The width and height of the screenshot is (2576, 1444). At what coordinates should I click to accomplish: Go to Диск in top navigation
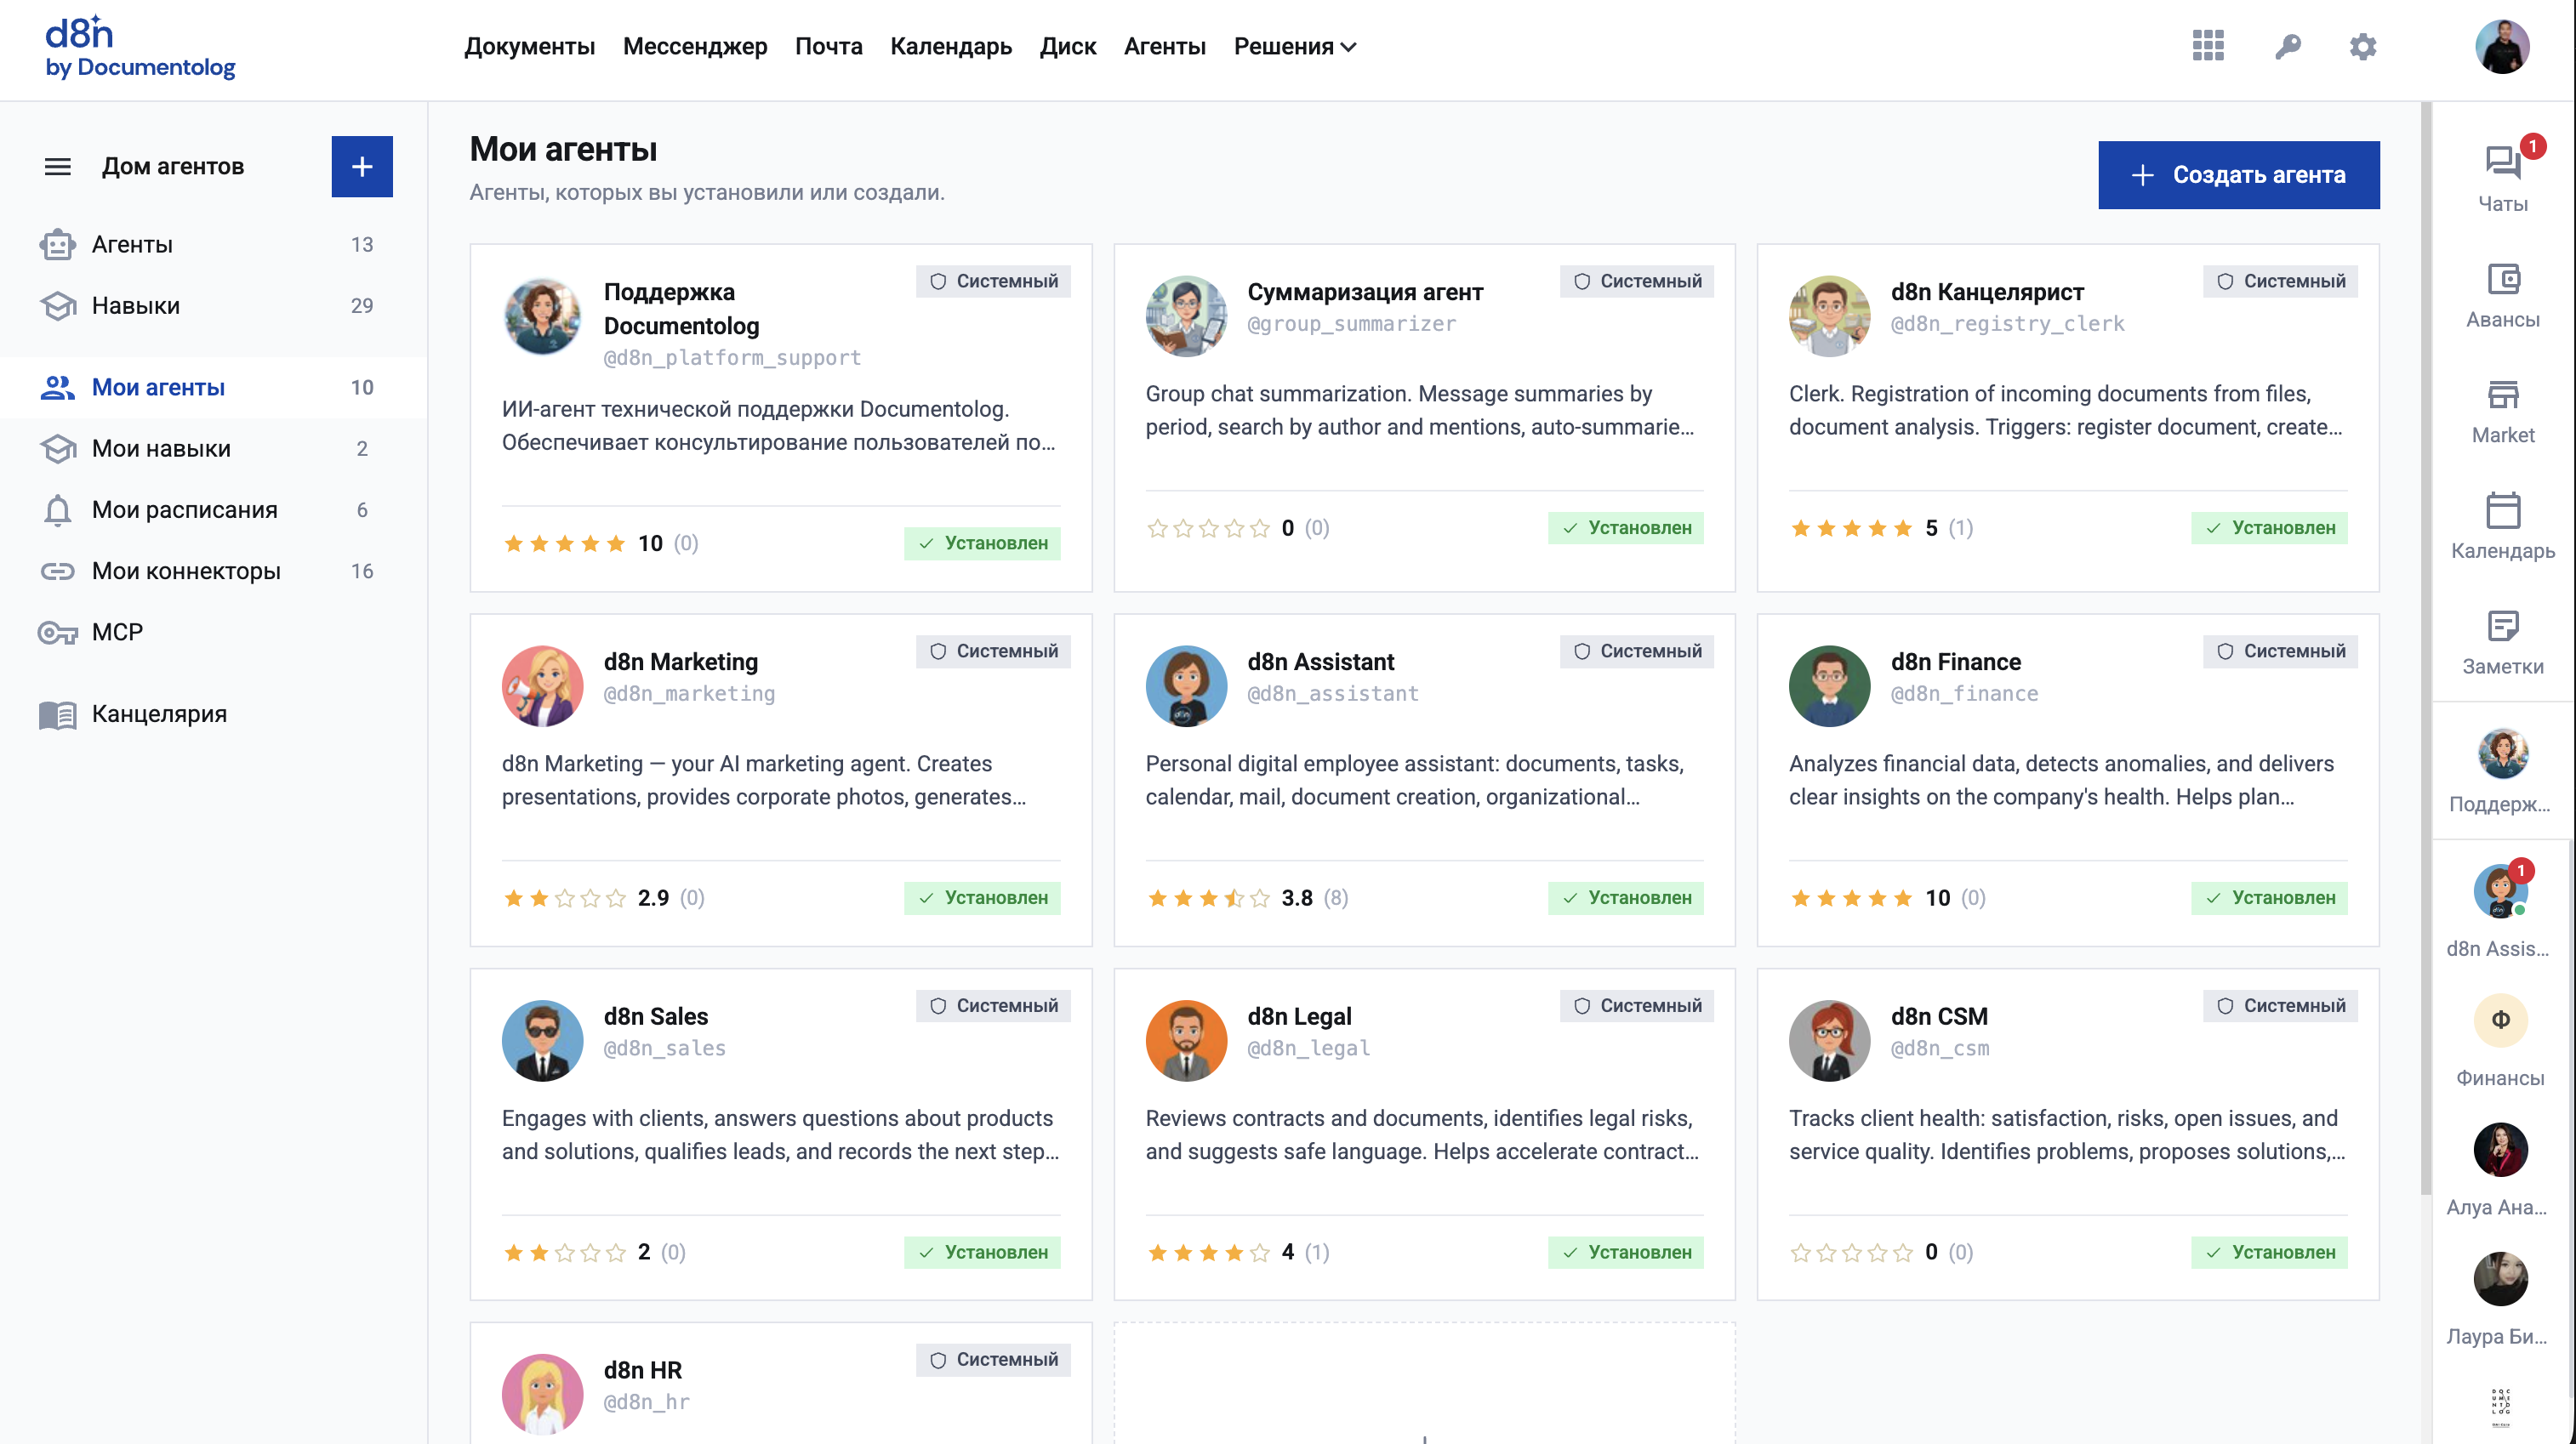[1067, 46]
